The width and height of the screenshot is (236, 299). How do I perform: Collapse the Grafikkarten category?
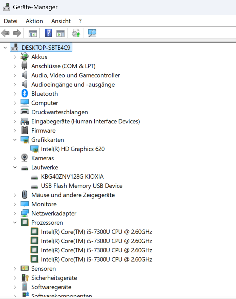click(15, 140)
